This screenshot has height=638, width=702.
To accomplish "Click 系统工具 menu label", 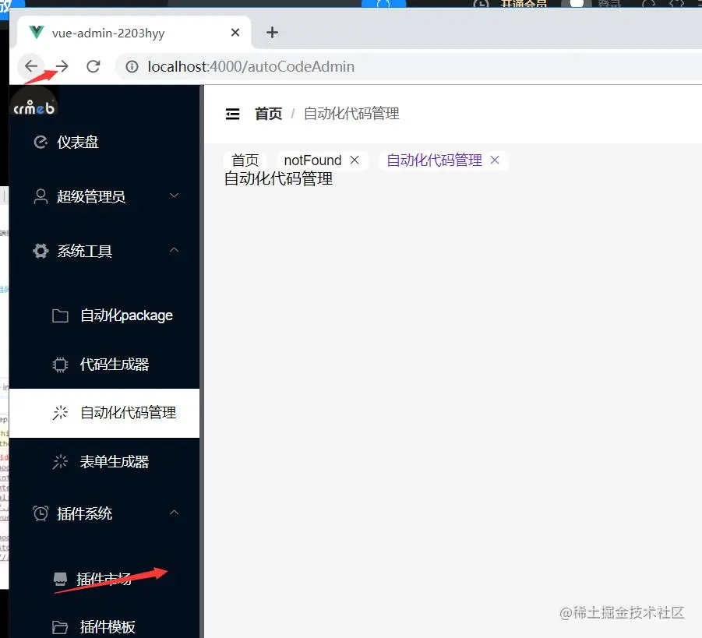I will click(85, 251).
